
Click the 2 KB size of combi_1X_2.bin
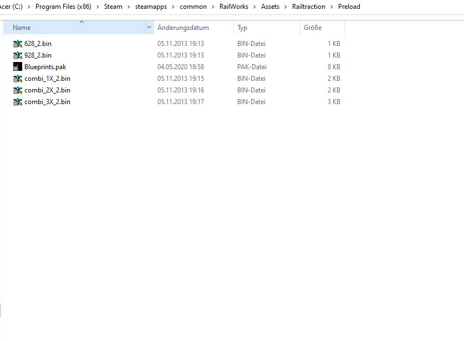(334, 79)
